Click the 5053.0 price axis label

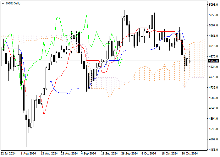pos(213,15)
